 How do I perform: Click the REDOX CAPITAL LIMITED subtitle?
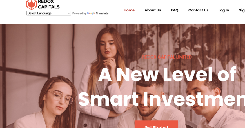pyautogui.click(x=167, y=57)
